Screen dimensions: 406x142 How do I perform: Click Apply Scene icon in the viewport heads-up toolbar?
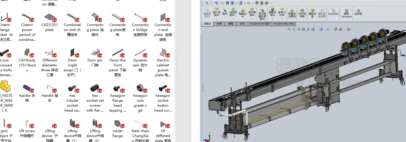coord(341,29)
